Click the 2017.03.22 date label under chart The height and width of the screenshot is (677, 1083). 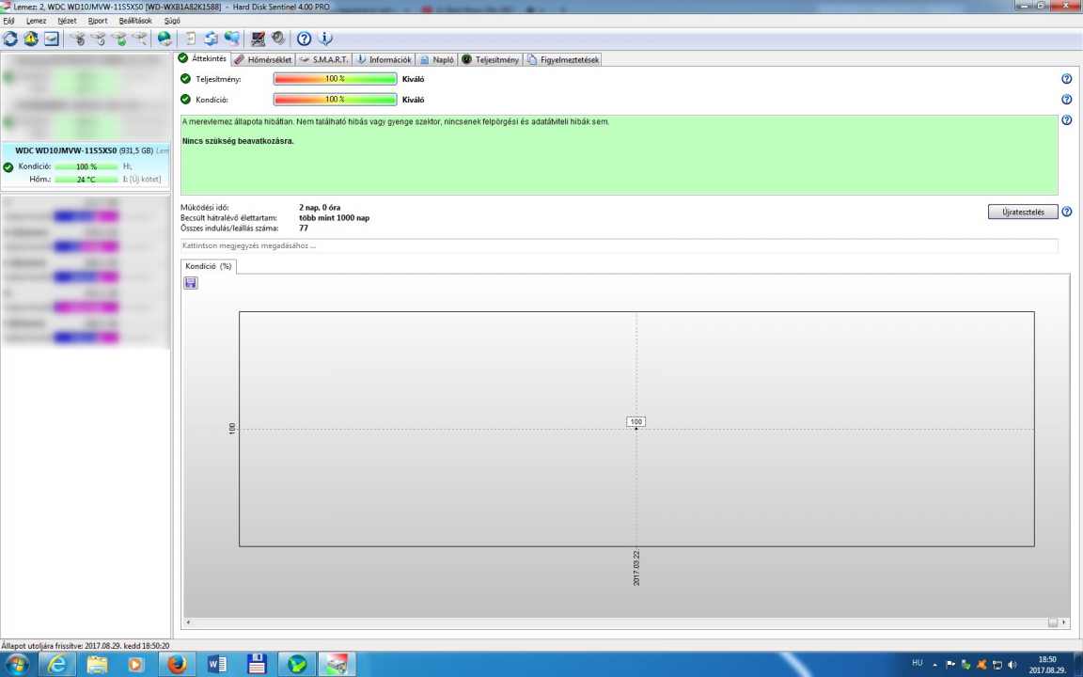[x=636, y=568]
